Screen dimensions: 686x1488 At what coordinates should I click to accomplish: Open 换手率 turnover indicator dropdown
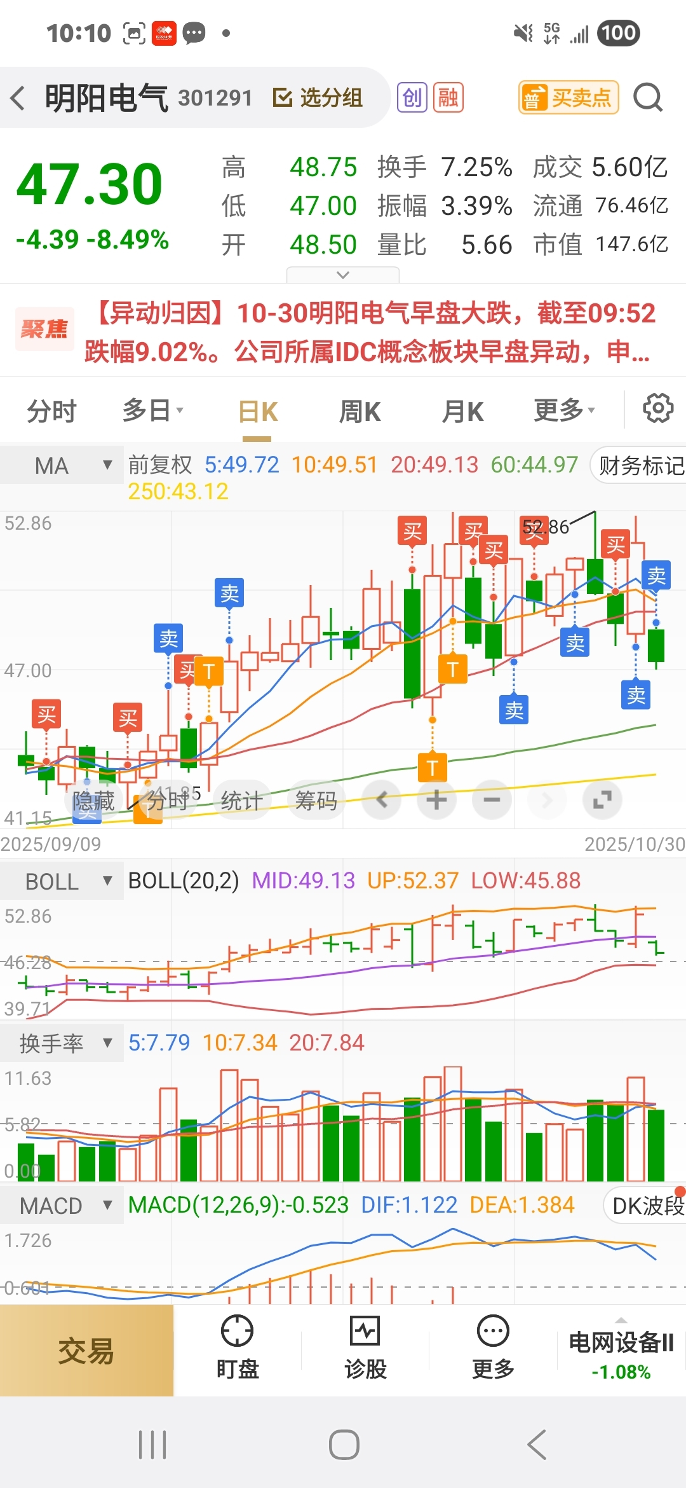[x=62, y=1044]
